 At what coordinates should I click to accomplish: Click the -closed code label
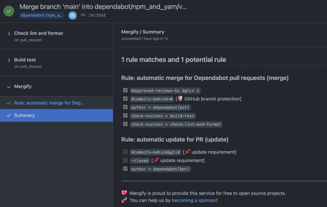(x=140, y=161)
